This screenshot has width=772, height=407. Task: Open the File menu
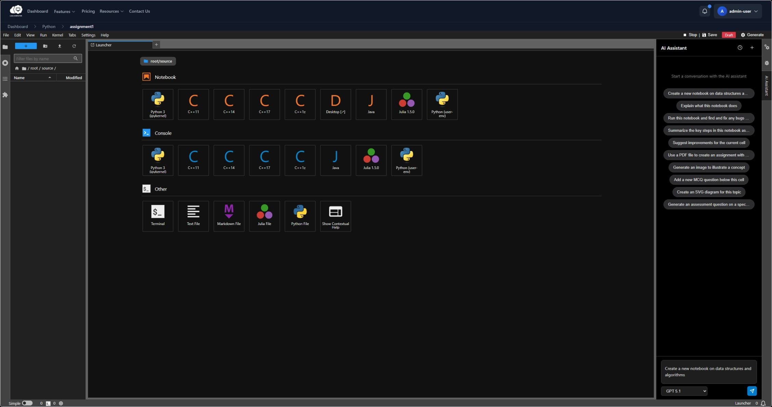tap(6, 35)
